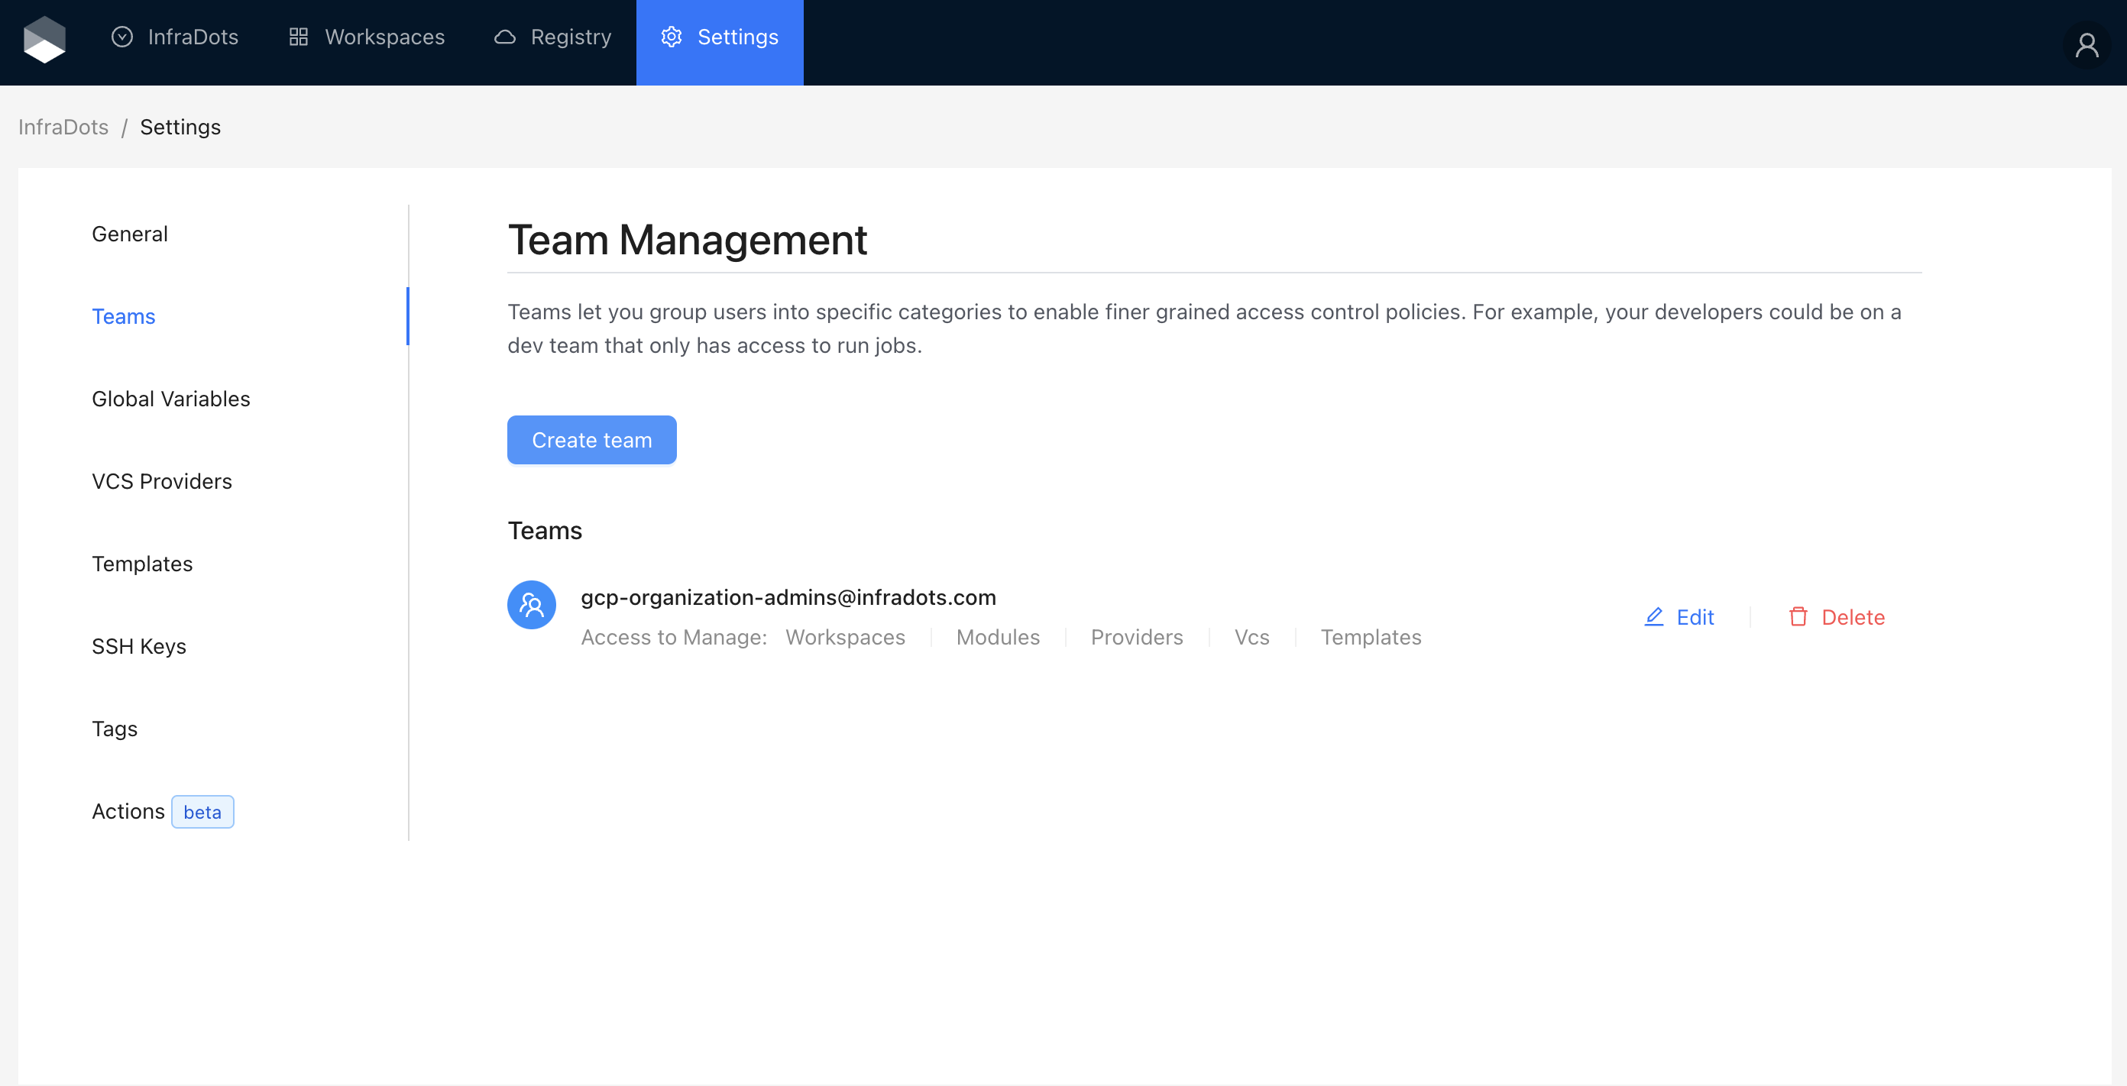Open Actions beta section
2127x1086 pixels.
(x=129, y=812)
